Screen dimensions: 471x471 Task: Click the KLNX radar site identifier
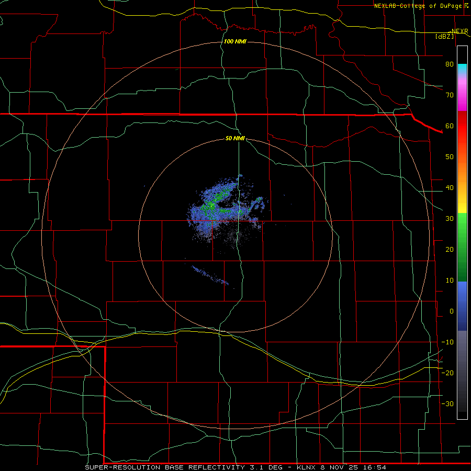click(306, 467)
